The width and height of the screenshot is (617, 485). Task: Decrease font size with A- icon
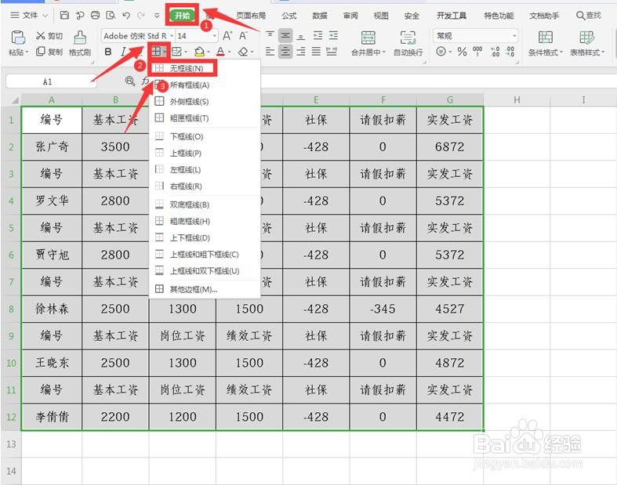click(x=244, y=36)
